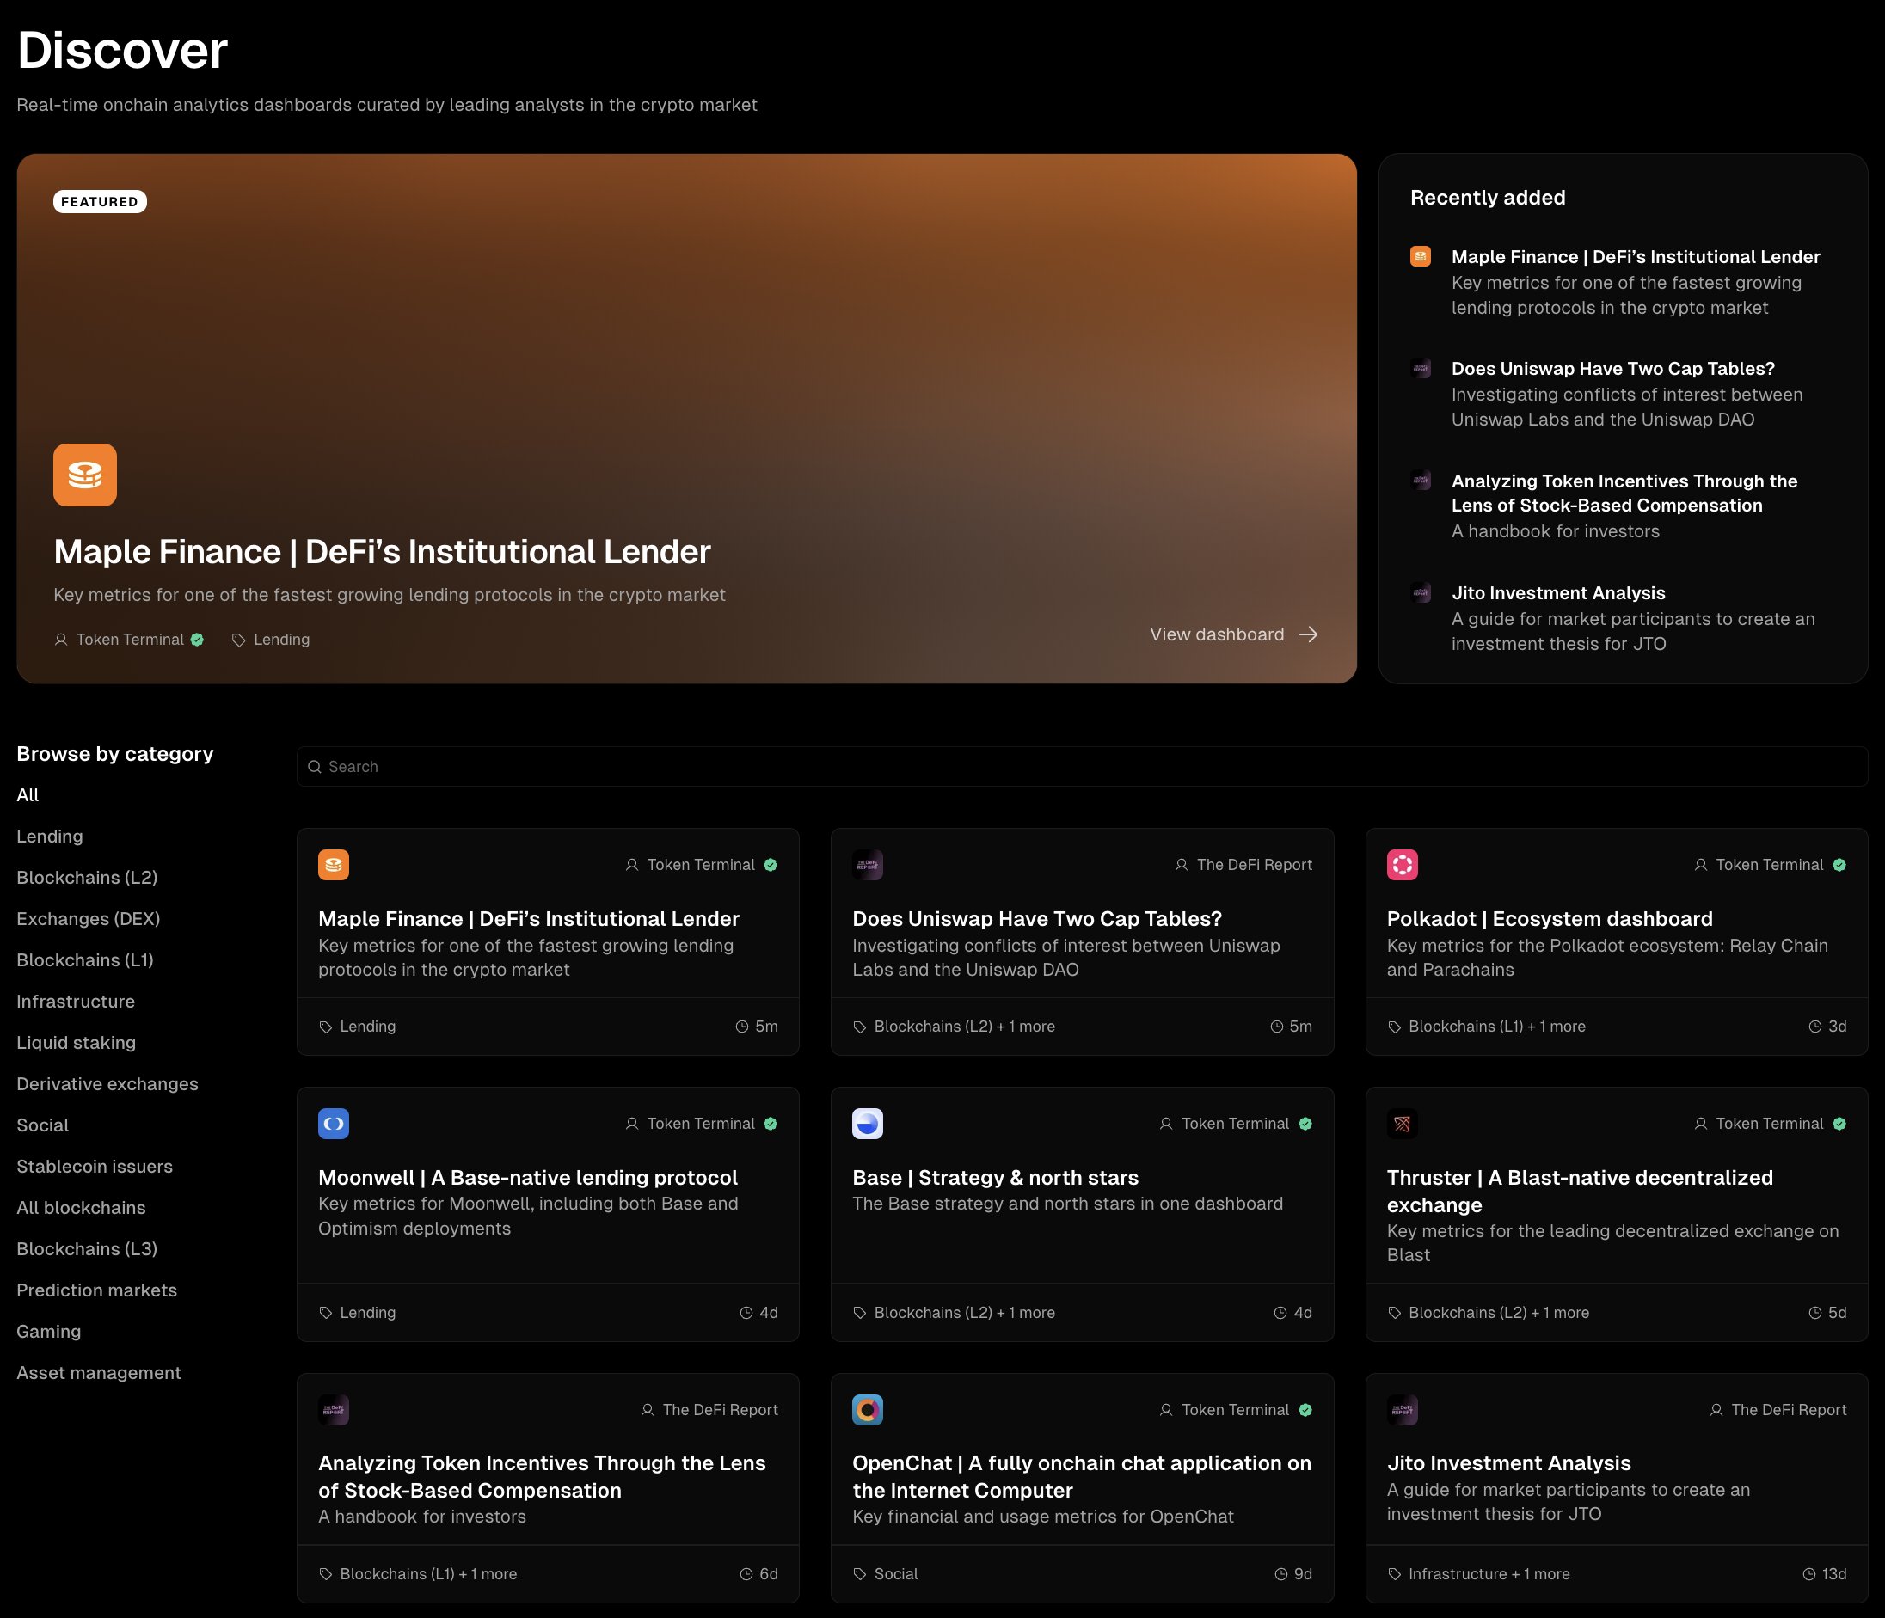Open the Polkadot Ecosystem dashboard card title
Image resolution: width=1885 pixels, height=1618 pixels.
coord(1549,918)
